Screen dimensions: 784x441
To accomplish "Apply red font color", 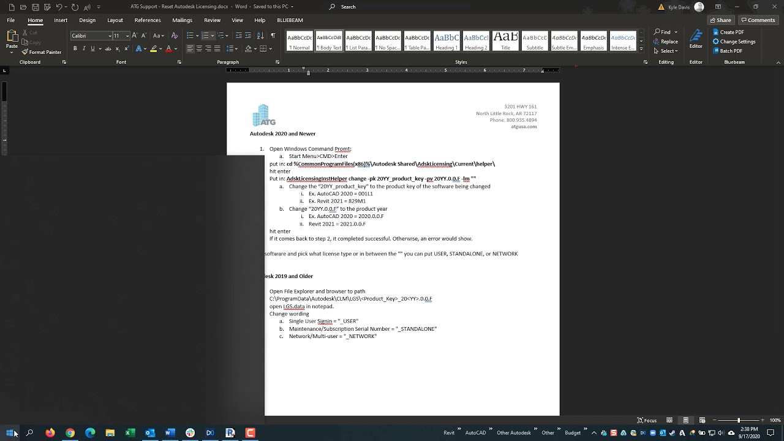I will click(168, 48).
